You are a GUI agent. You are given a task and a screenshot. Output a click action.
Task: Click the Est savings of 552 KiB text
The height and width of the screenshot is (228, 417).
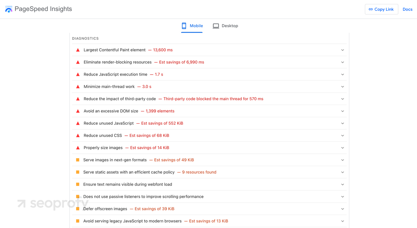tap(162, 123)
